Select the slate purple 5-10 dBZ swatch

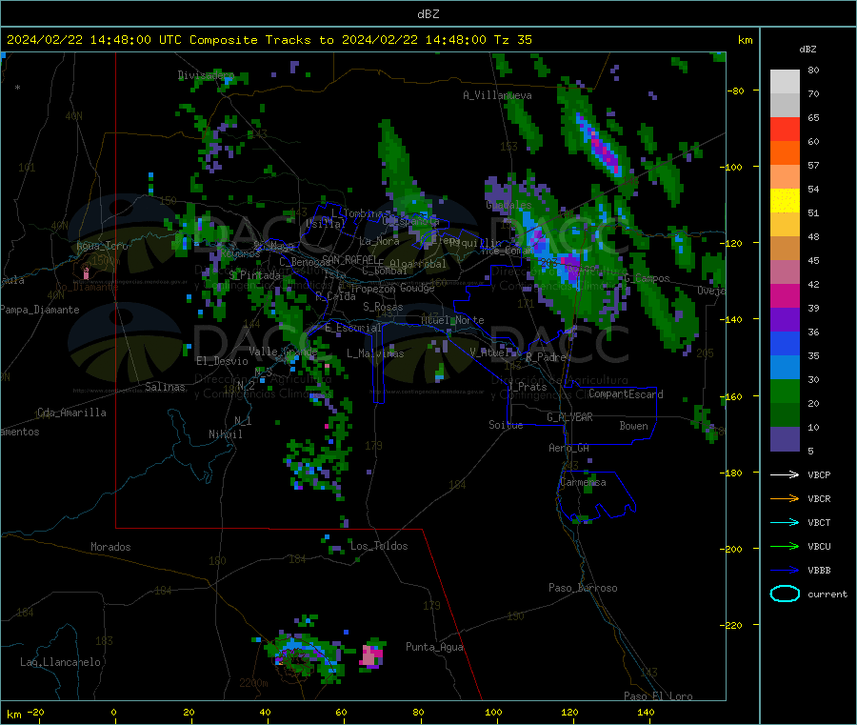coord(785,439)
